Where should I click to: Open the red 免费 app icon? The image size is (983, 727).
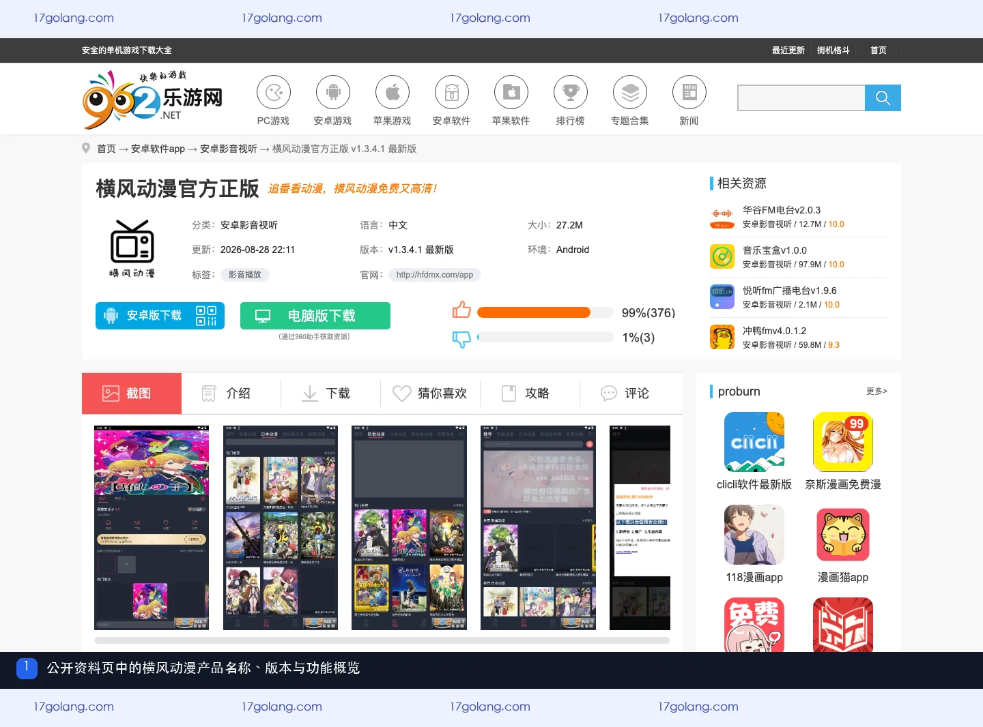(754, 625)
